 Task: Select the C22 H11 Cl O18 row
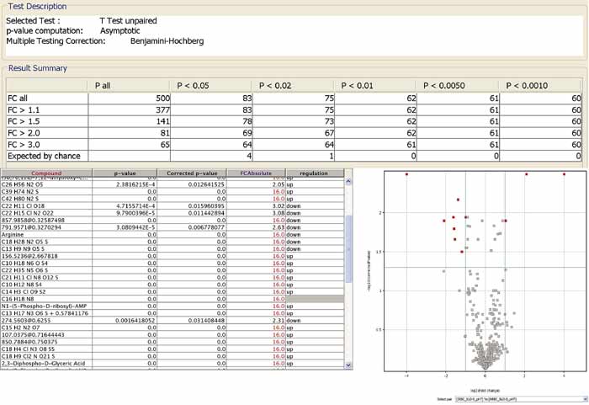pyautogui.click(x=172, y=205)
